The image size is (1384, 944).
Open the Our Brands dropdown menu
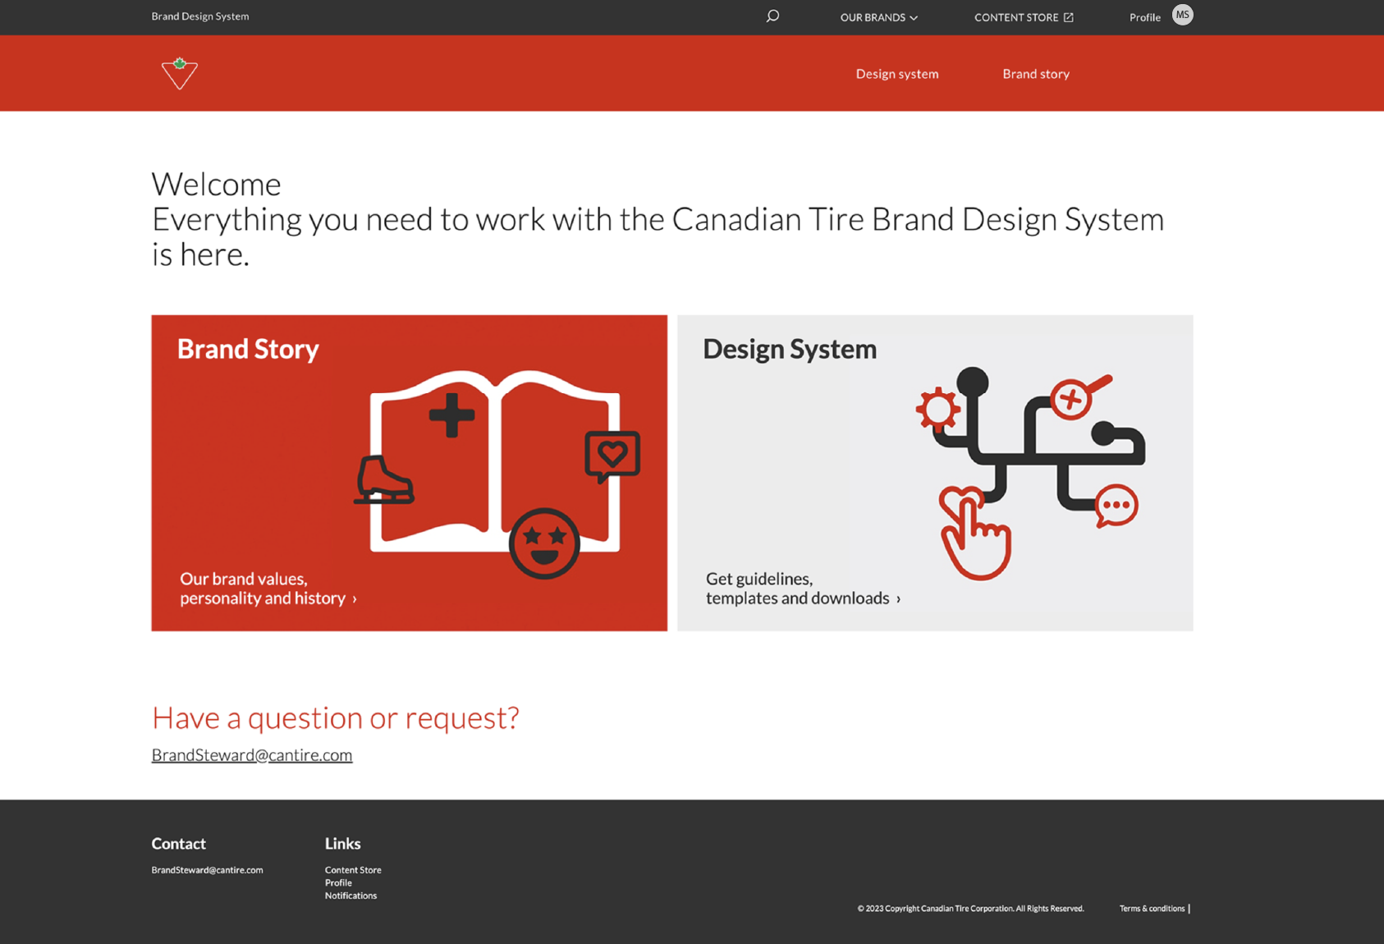[878, 17]
